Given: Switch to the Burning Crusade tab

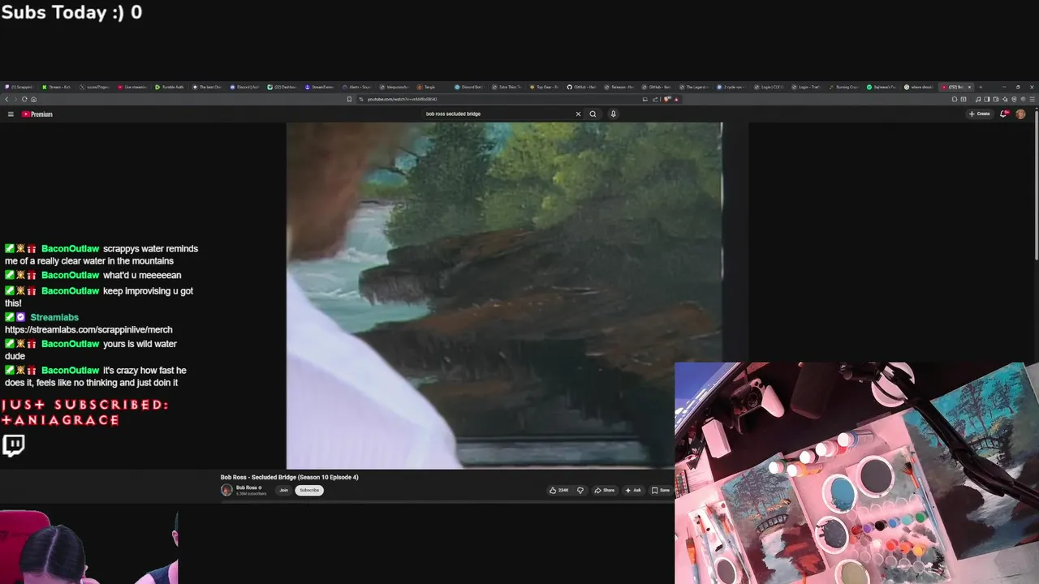Looking at the screenshot, I should pos(844,87).
